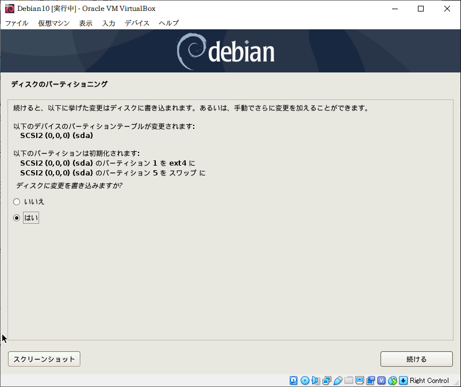Image resolution: width=461 pixels, height=387 pixels.
Task: Open the ヘルプ menu
Action: (169, 23)
